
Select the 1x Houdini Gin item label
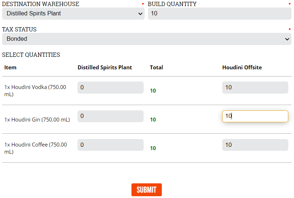37,120
